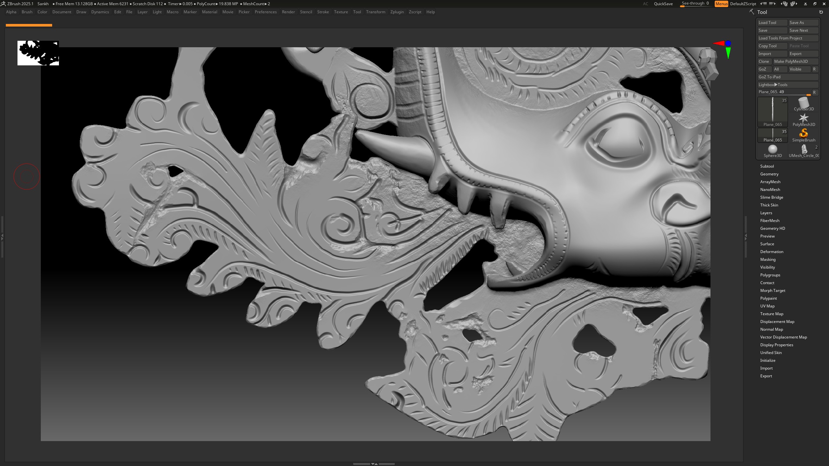
Task: Open Lightbox Tools browser
Action: pos(788,85)
